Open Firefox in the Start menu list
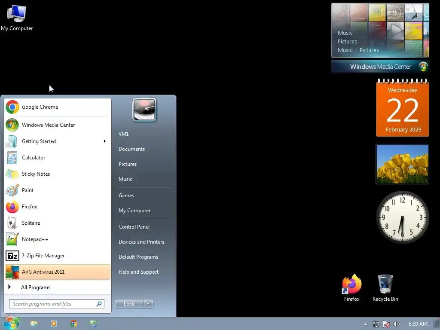Viewport: 440px width, 330px height. 58,207
